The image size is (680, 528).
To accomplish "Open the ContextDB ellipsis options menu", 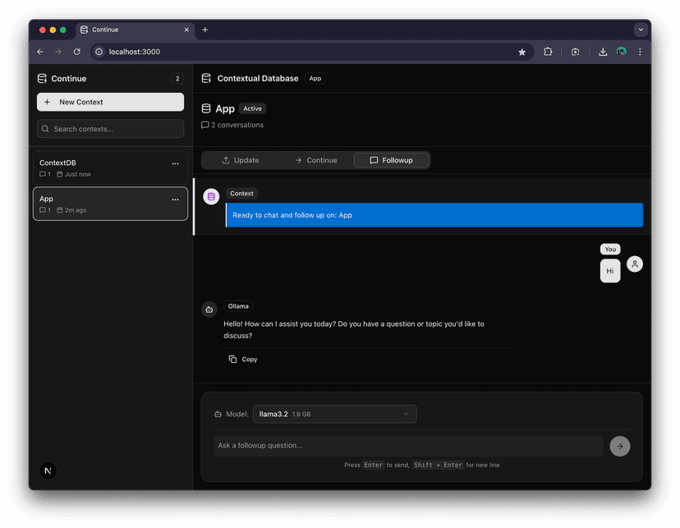I will (x=175, y=163).
